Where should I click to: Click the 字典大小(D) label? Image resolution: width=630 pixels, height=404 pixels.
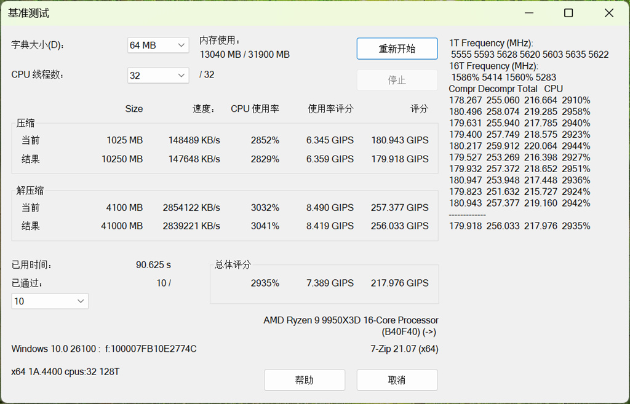click(x=38, y=45)
